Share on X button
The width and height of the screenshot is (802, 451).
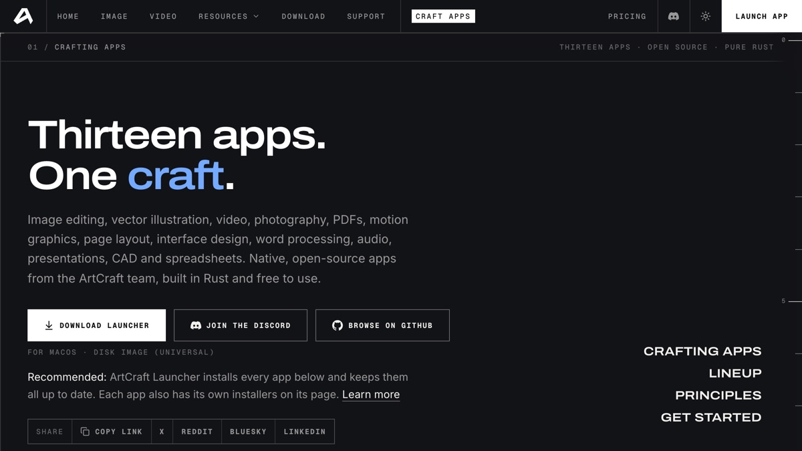point(162,432)
